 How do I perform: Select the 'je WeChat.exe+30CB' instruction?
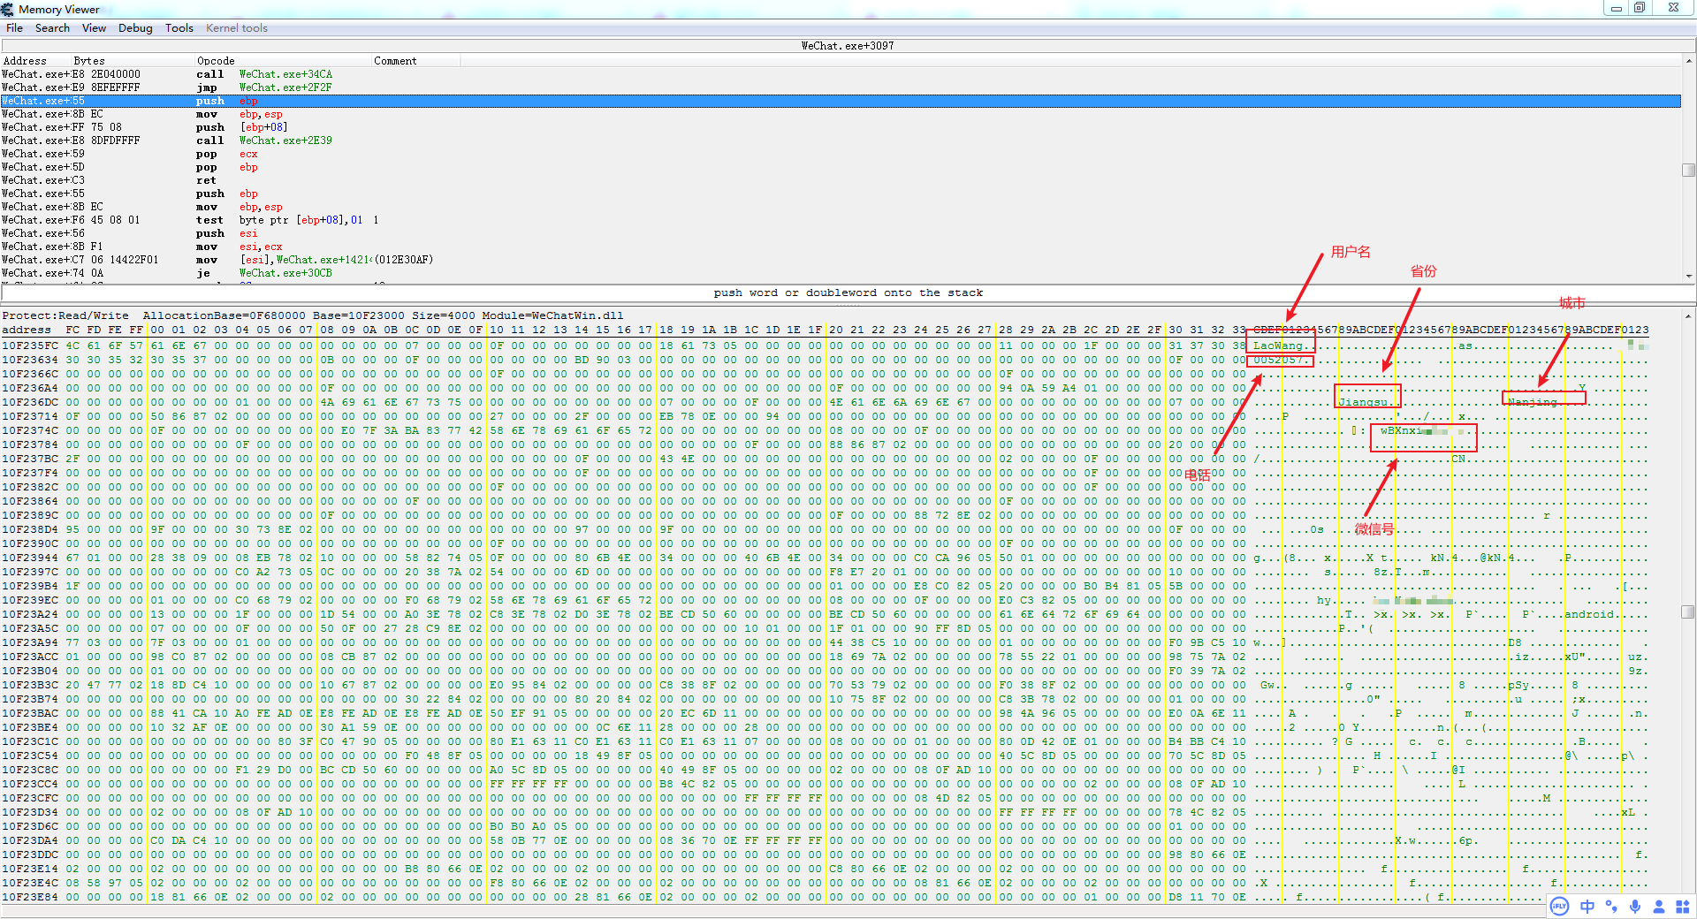pyautogui.click(x=841, y=273)
